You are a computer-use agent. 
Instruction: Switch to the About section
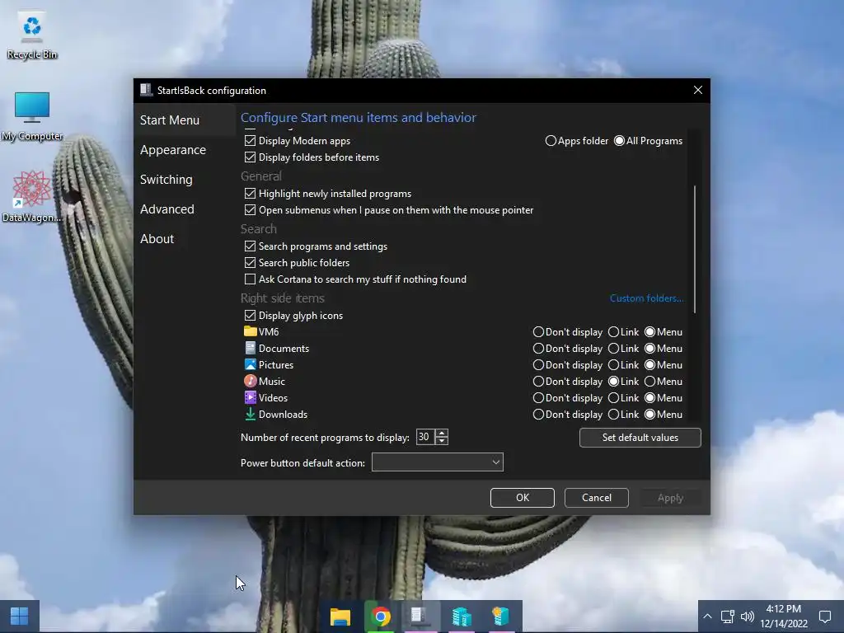pyautogui.click(x=157, y=238)
